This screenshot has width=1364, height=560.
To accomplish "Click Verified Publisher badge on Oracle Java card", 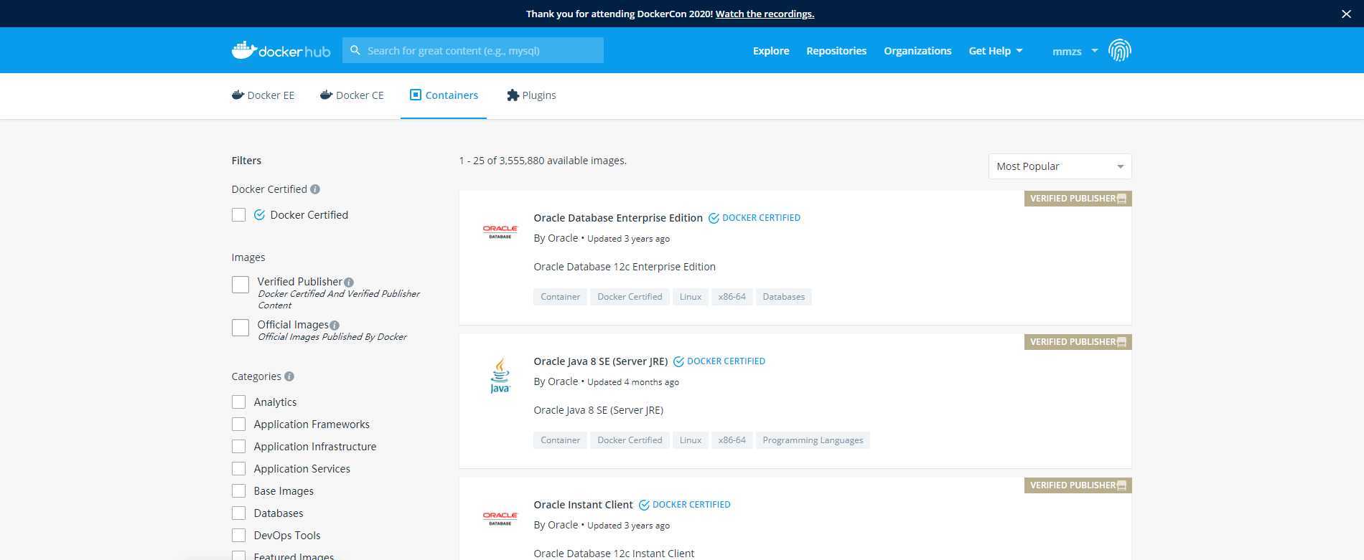I will 1078,342.
